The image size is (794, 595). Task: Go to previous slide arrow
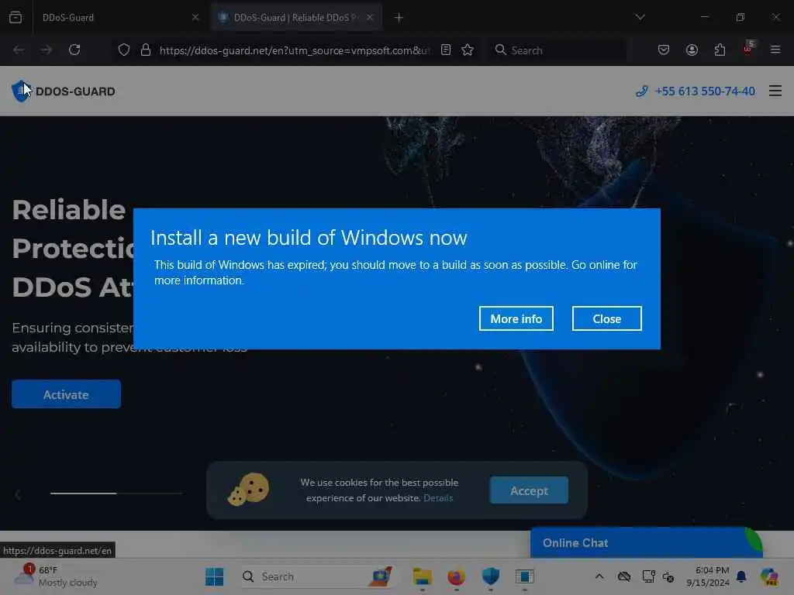(x=18, y=494)
